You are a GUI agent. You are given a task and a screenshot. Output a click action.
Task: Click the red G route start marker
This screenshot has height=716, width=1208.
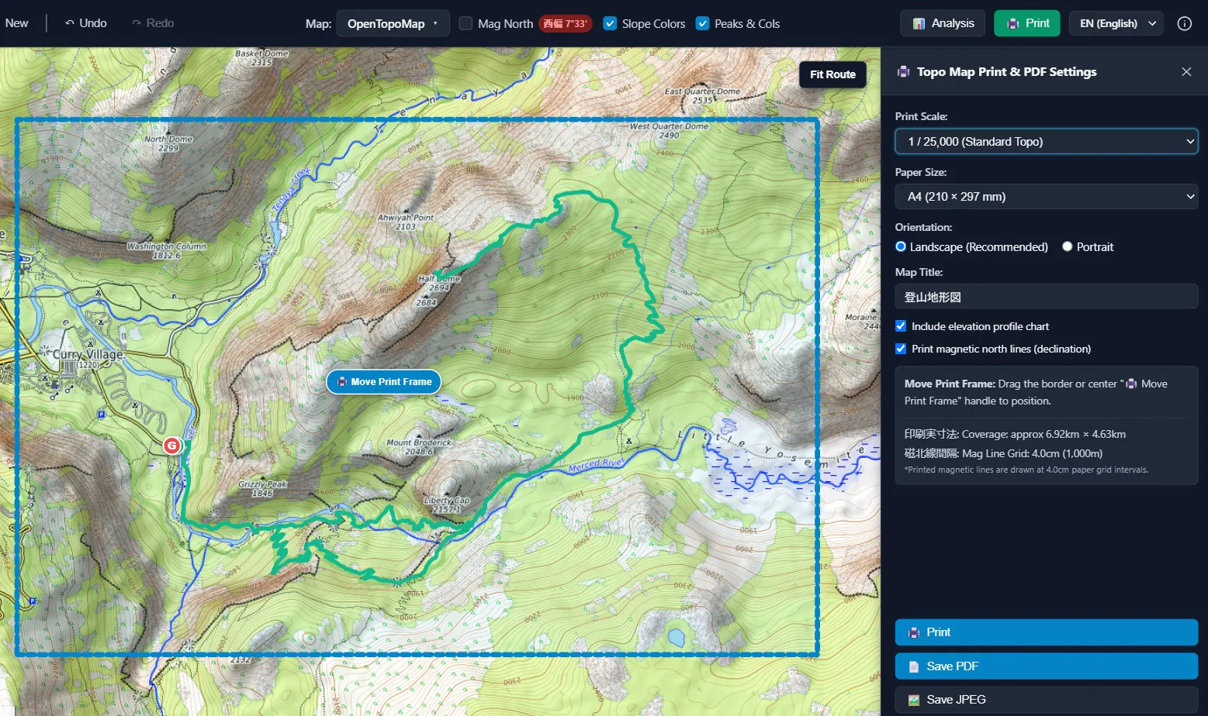pyautogui.click(x=171, y=446)
